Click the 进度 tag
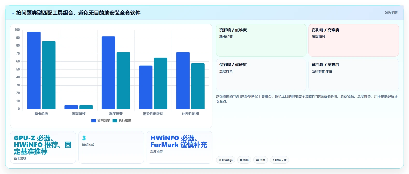 pyautogui.click(x=261, y=160)
